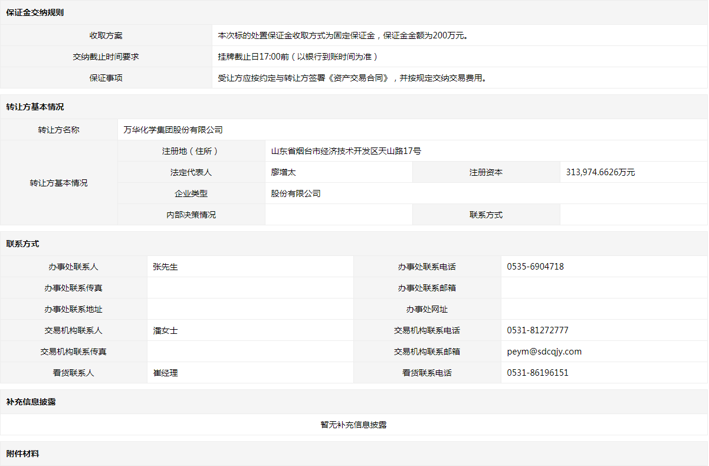The width and height of the screenshot is (709, 466).
Task: Click phone number 0535-6904718
Action: click(536, 267)
